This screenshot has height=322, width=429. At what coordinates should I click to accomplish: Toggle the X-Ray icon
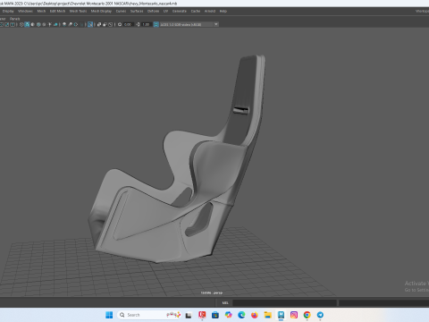pos(99,24)
